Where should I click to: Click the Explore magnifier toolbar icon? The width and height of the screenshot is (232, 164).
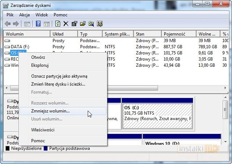tap(91, 24)
